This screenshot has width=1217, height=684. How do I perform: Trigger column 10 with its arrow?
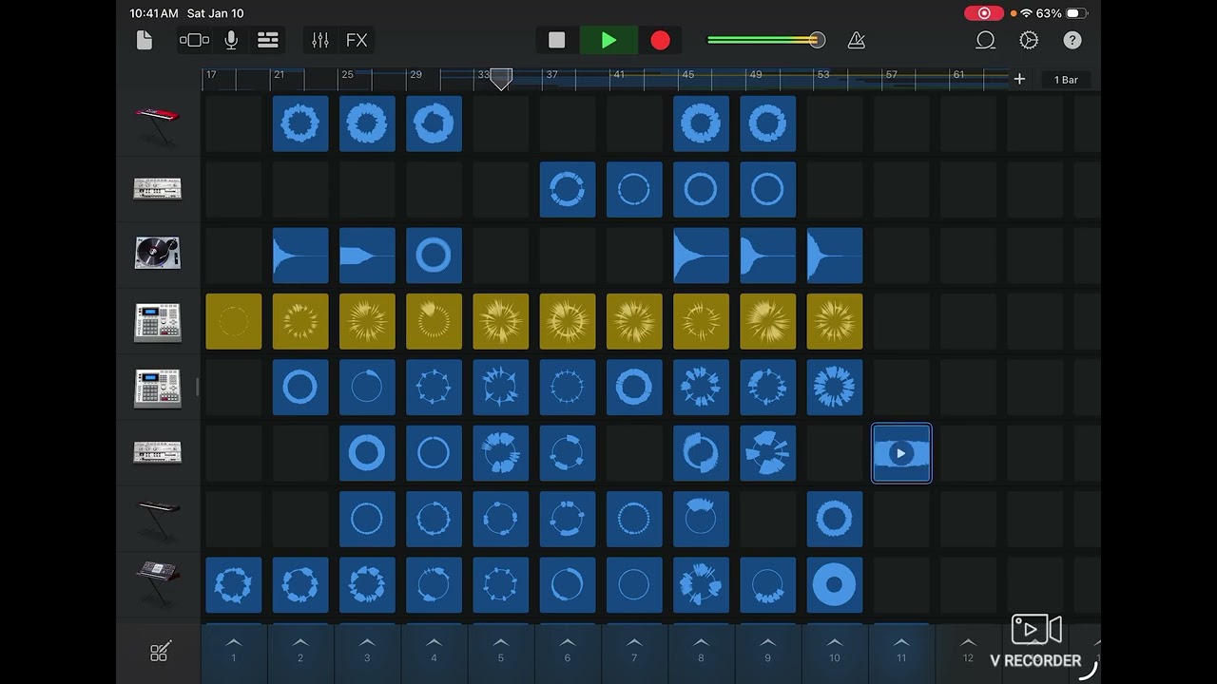(x=835, y=651)
